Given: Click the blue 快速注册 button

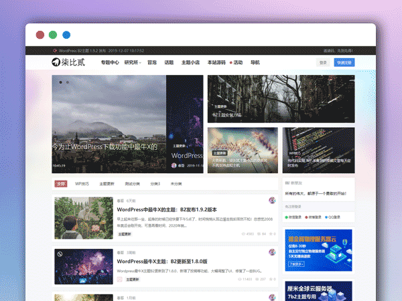Looking at the screenshot, I should [x=344, y=63].
